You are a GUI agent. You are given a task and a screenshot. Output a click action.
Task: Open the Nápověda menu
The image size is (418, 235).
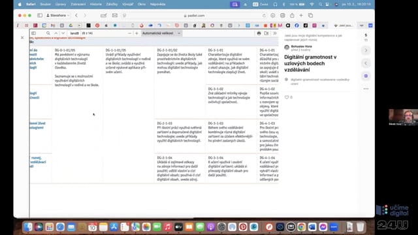(157, 5)
